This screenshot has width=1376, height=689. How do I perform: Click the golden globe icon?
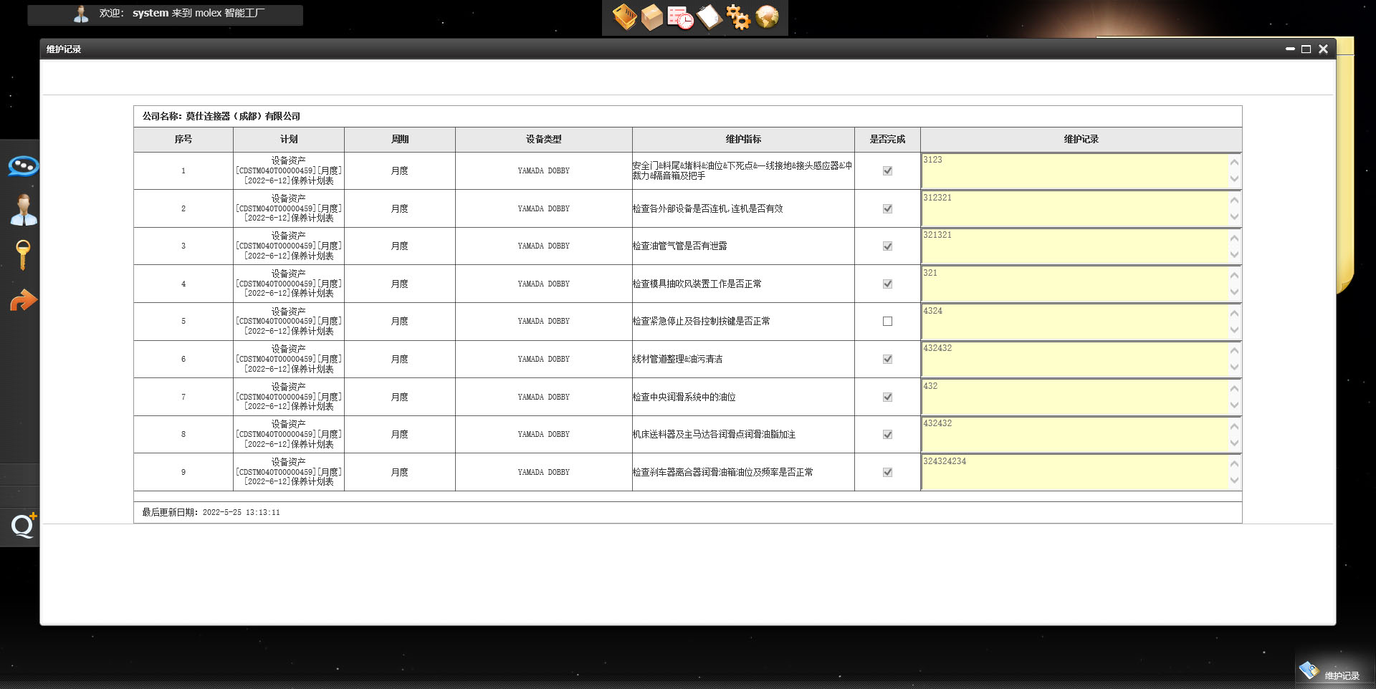point(767,17)
